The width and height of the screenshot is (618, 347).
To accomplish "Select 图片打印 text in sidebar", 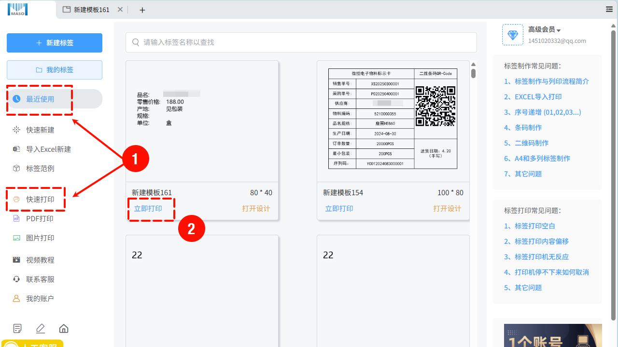I will pos(40,238).
